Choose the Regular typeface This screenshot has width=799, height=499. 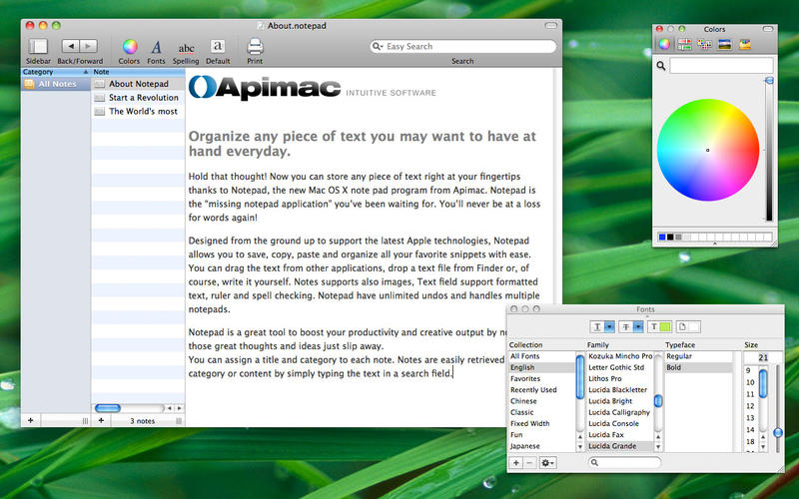(x=679, y=356)
